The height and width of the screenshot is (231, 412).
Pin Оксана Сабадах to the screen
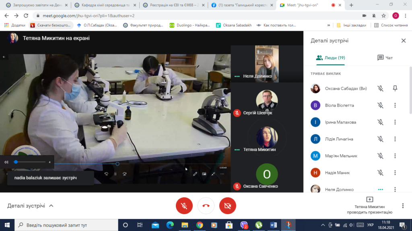coord(395,89)
